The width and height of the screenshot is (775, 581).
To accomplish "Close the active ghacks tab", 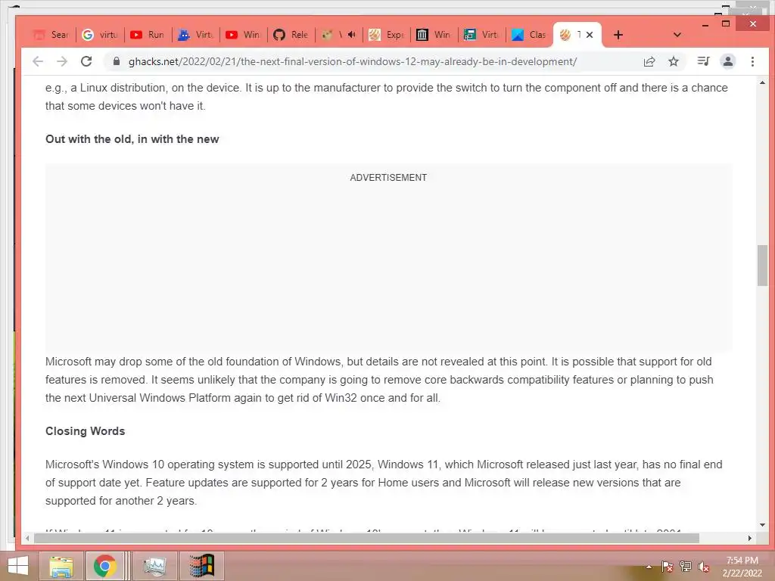I will (x=590, y=35).
